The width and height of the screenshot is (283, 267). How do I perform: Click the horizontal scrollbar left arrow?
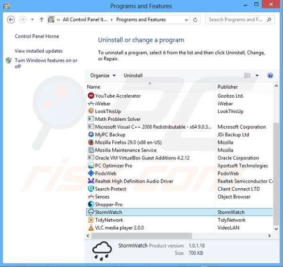(x=88, y=235)
